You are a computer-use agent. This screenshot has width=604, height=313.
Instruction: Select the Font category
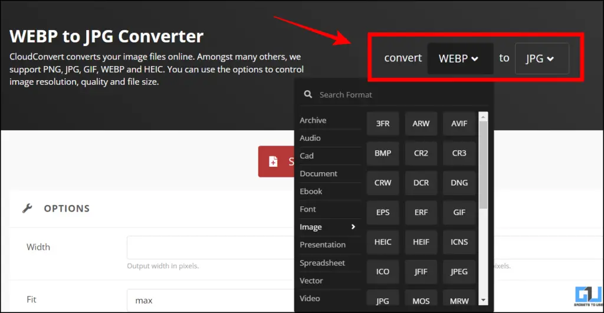coord(330,209)
